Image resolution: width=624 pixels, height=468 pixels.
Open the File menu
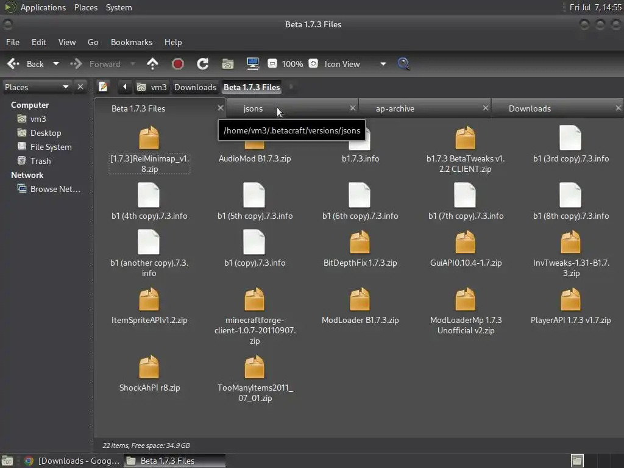[13, 42]
